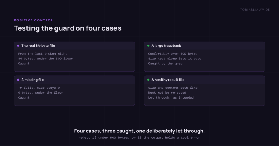Click the Let through, as intended line
The width and height of the screenshot is (279, 146).
tap(171, 97)
